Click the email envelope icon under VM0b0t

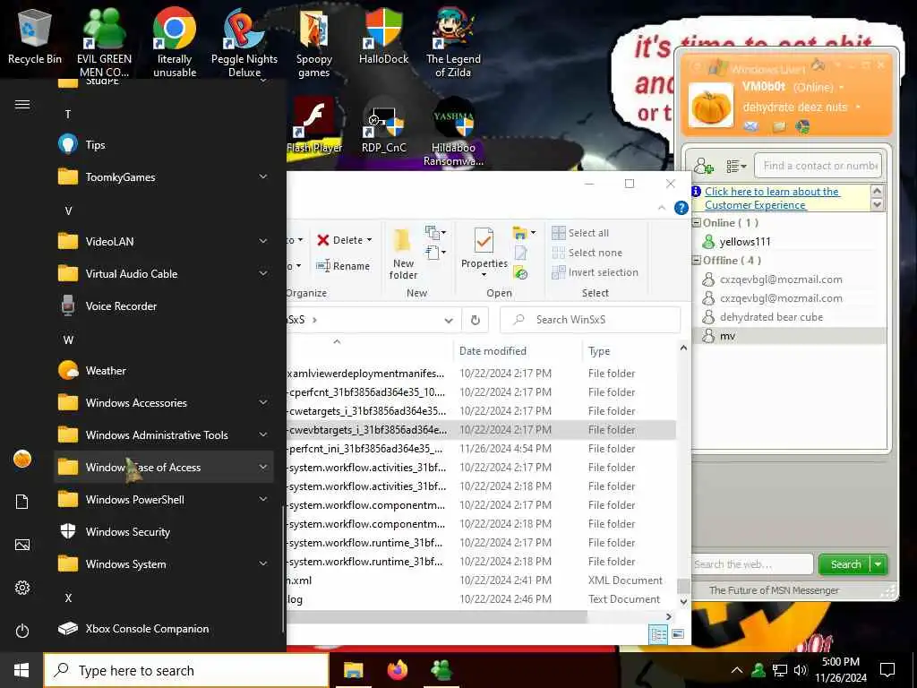[751, 126]
